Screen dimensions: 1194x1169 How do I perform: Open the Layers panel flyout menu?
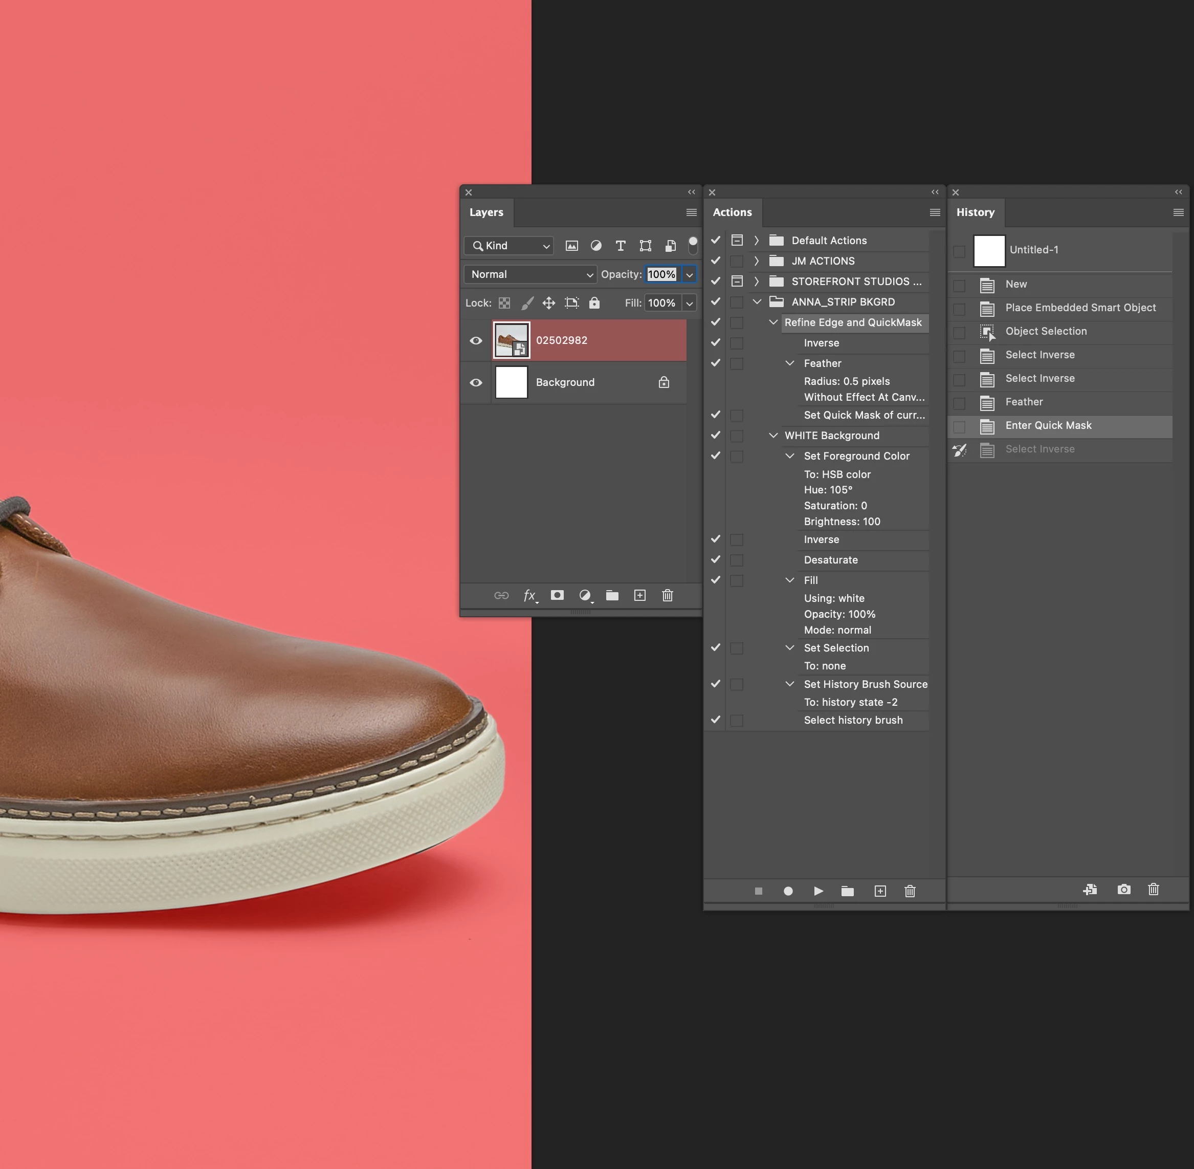coord(692,212)
